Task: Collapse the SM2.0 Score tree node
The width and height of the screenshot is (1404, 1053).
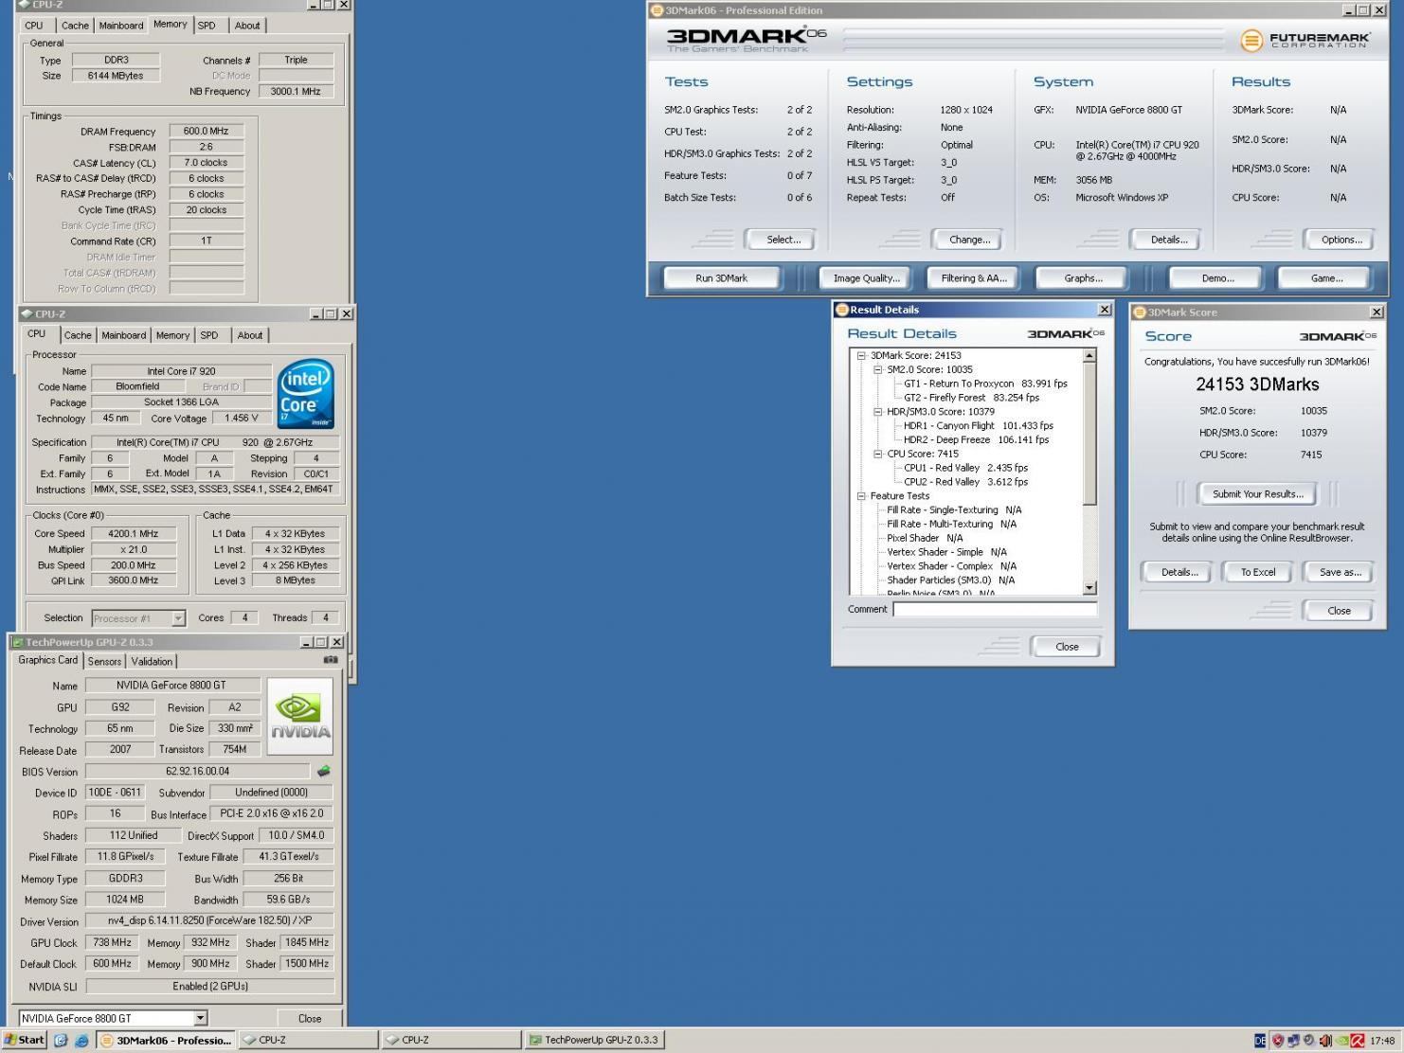Action: [x=878, y=370]
